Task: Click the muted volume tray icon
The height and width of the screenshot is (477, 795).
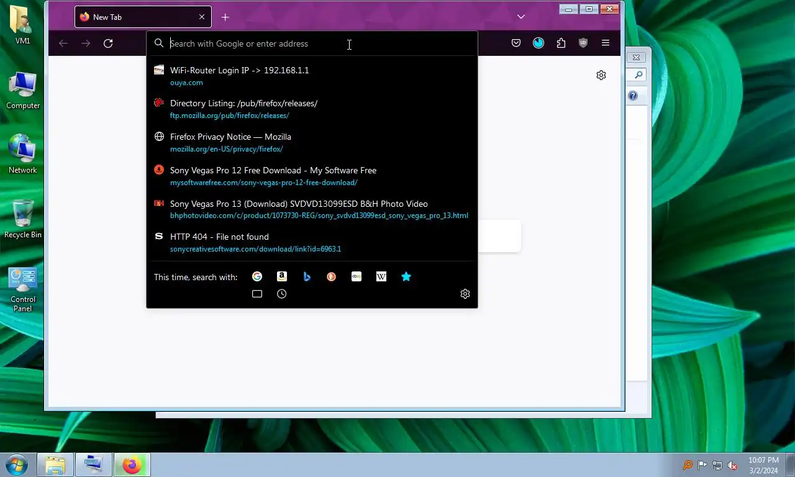Action: (x=733, y=465)
